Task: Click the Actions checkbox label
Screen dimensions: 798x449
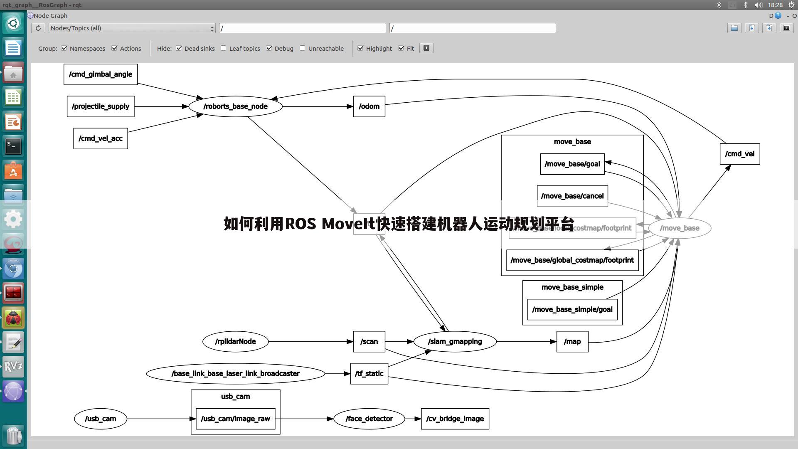Action: [130, 48]
